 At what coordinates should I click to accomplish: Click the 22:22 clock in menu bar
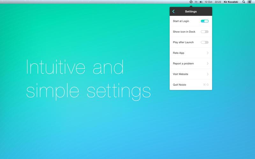(218, 2)
